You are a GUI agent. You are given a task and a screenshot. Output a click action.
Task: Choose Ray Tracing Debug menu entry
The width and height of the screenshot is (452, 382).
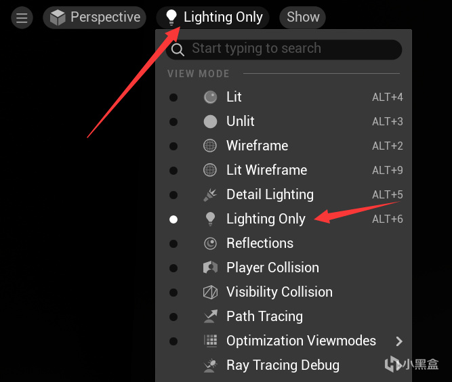tap(283, 365)
